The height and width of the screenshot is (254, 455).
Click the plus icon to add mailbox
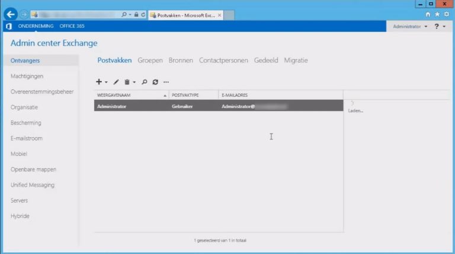[99, 82]
